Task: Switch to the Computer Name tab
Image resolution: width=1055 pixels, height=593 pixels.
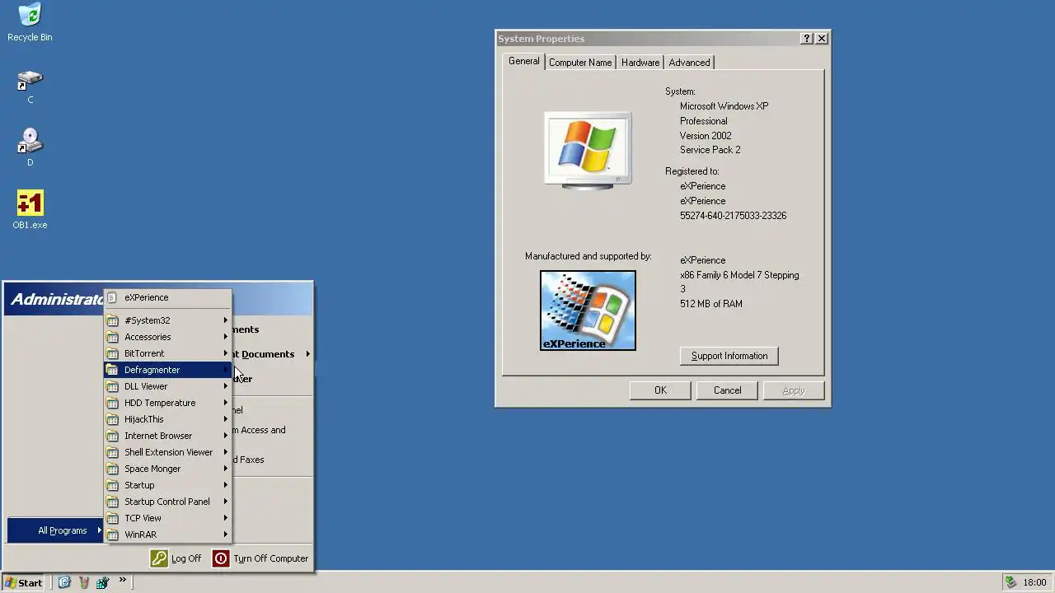Action: (580, 63)
